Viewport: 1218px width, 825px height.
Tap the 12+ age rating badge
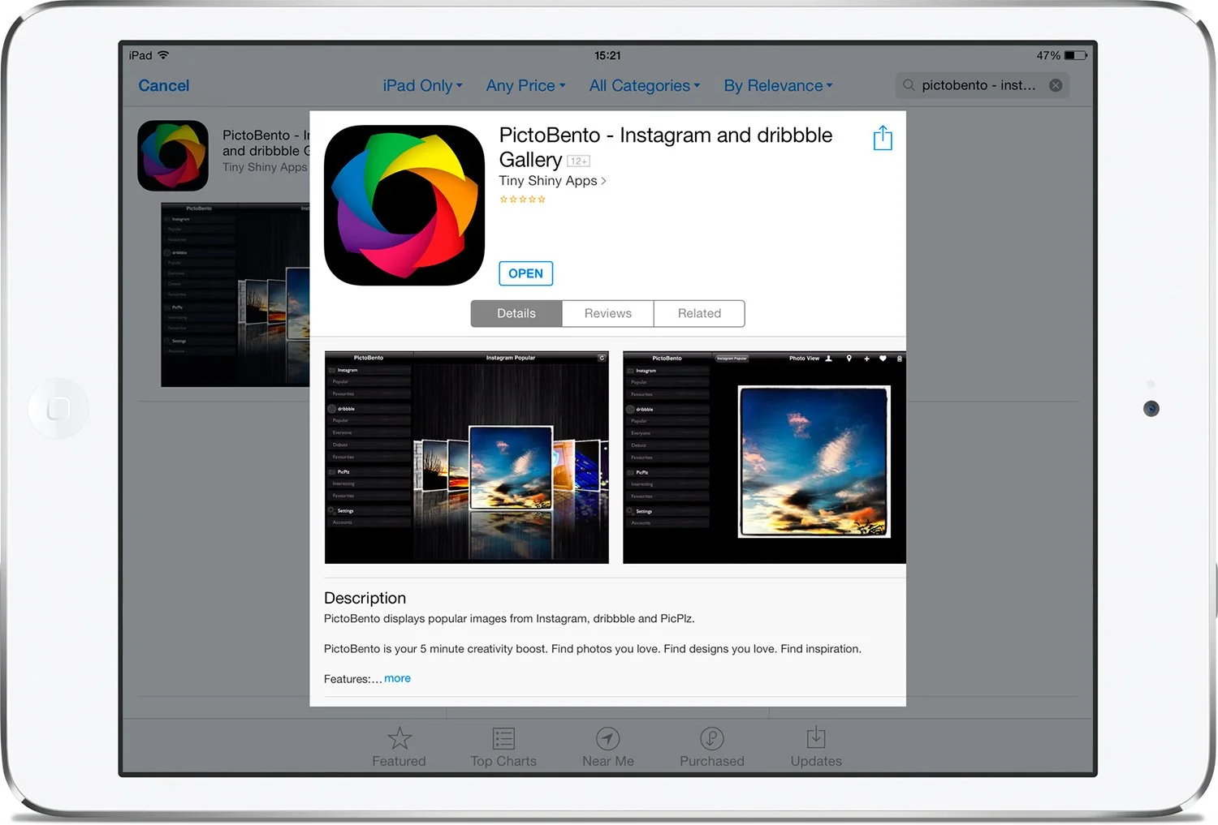pos(578,161)
